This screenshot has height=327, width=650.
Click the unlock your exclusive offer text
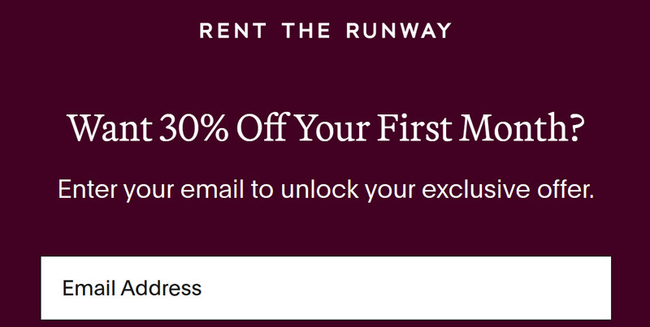pyautogui.click(x=325, y=191)
